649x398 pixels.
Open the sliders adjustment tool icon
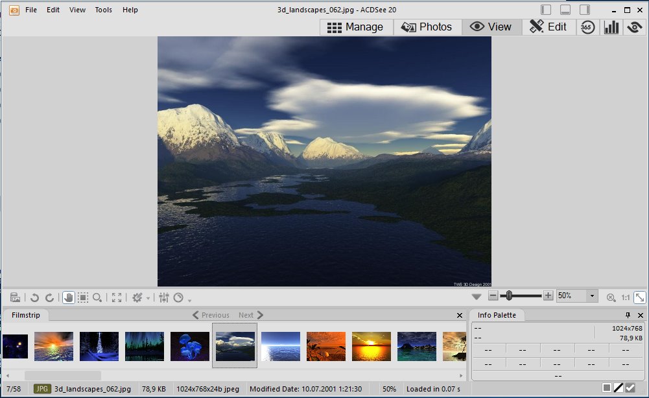point(164,298)
